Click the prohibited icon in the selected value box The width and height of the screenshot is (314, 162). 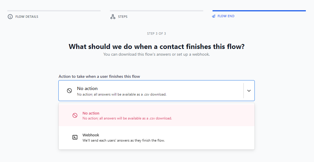(69, 91)
